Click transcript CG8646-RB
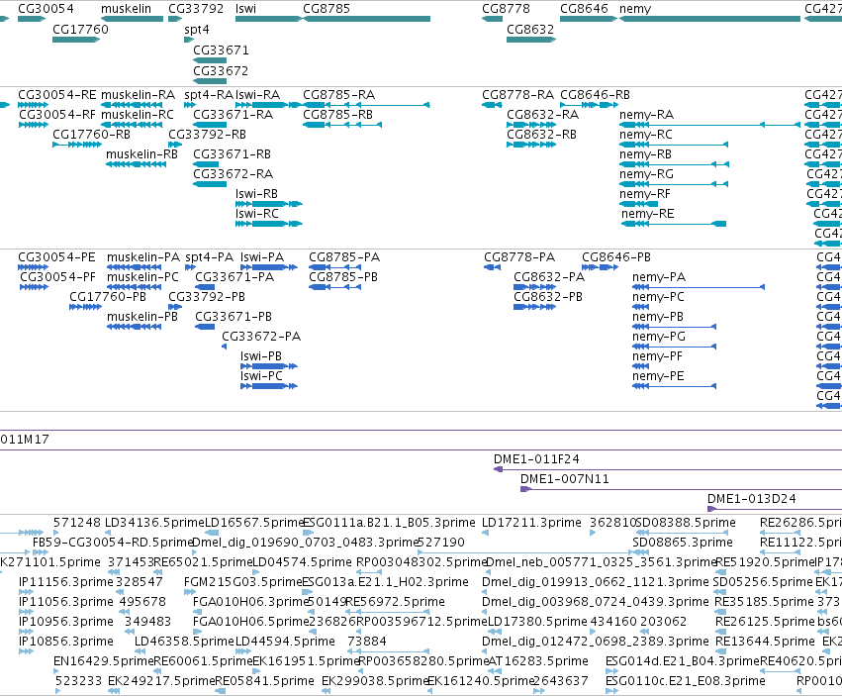842x696 pixels. click(x=595, y=95)
